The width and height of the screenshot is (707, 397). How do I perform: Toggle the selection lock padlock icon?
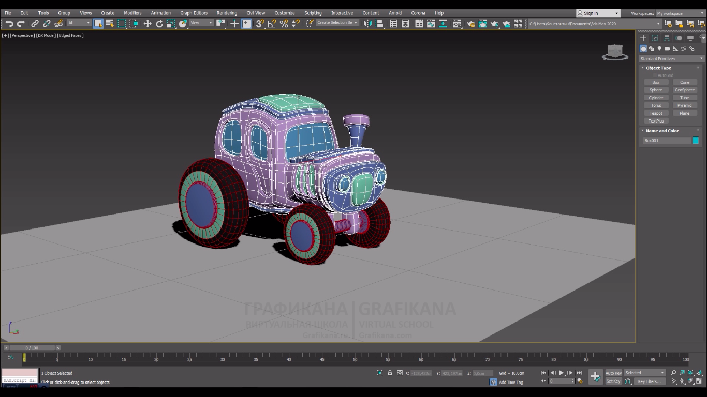click(390, 373)
